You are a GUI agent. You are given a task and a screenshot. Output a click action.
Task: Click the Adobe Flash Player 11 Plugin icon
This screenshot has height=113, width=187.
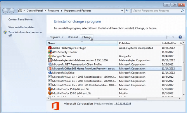[50, 48]
